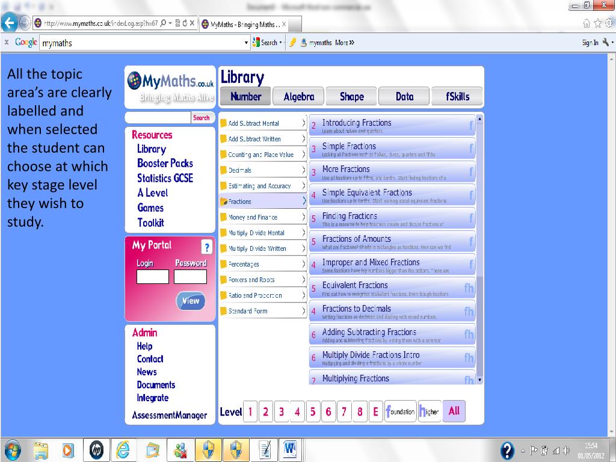616x462 pixels.
Task: Expand the Money and Finance topic
Action: 263,217
